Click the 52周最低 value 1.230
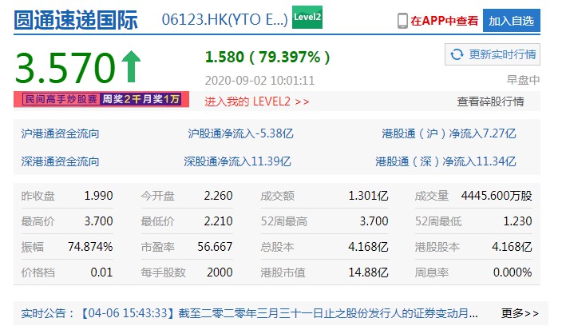 click(x=517, y=221)
